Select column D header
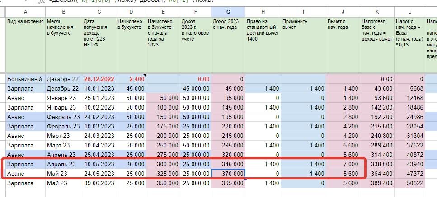The width and height of the screenshot is (437, 197). pyautogui.click(x=131, y=12)
